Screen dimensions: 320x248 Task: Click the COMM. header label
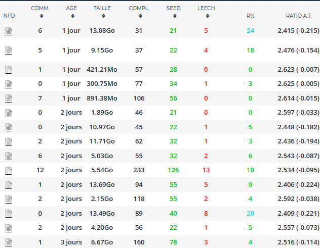click(x=41, y=8)
